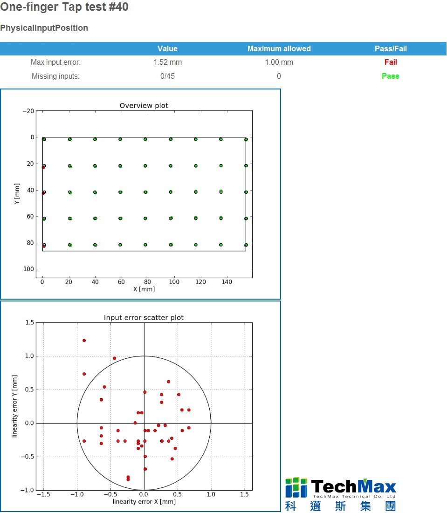
Task: Click the green top-right corner overview point
Action: point(246,140)
